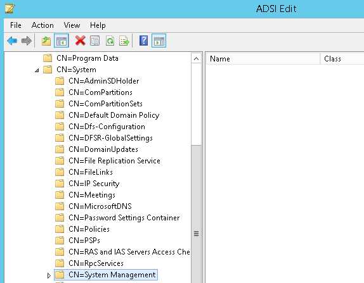The image size is (364, 283).
Task: Click folder icon of CN=Meetings
Action: point(60,195)
